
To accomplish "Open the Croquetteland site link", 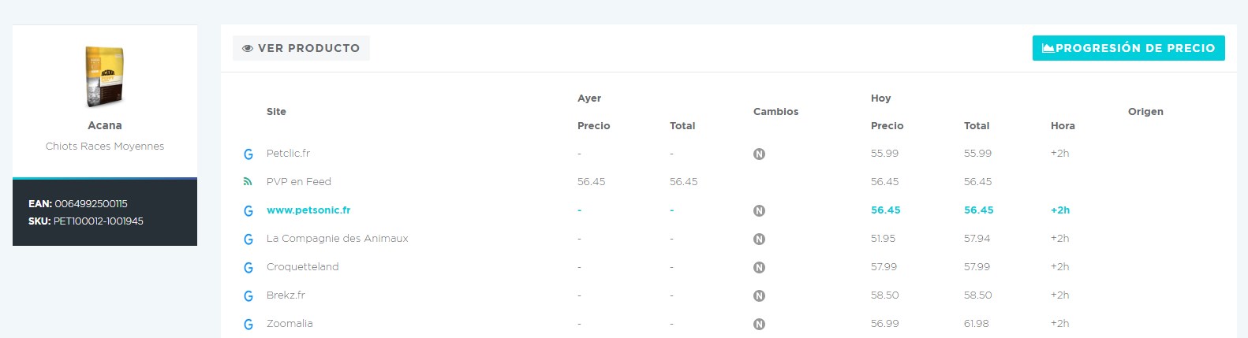I will point(303,267).
